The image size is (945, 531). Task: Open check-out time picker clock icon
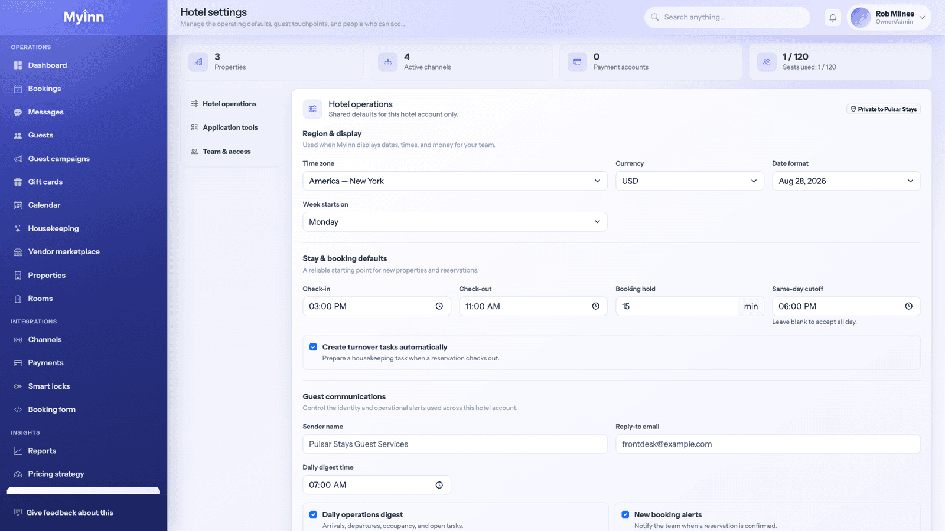(595, 306)
